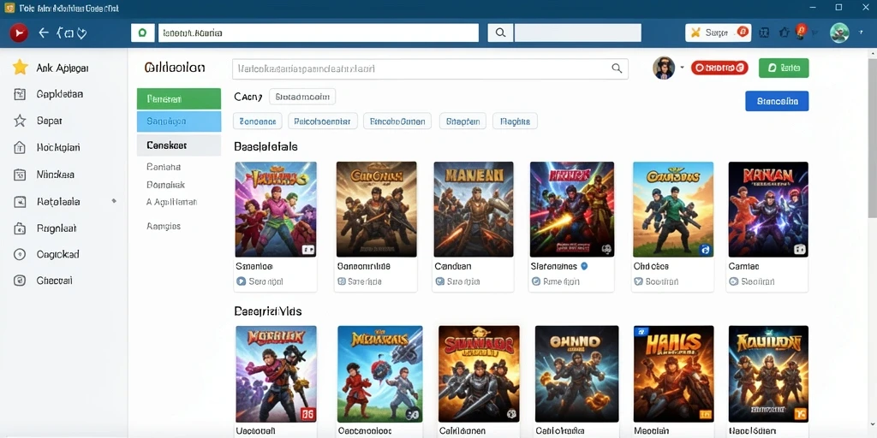
Task: Select the green highlighted category tab
Action: coord(179,99)
